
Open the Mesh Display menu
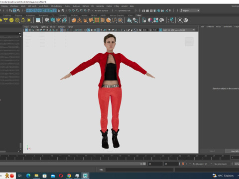[56, 6]
